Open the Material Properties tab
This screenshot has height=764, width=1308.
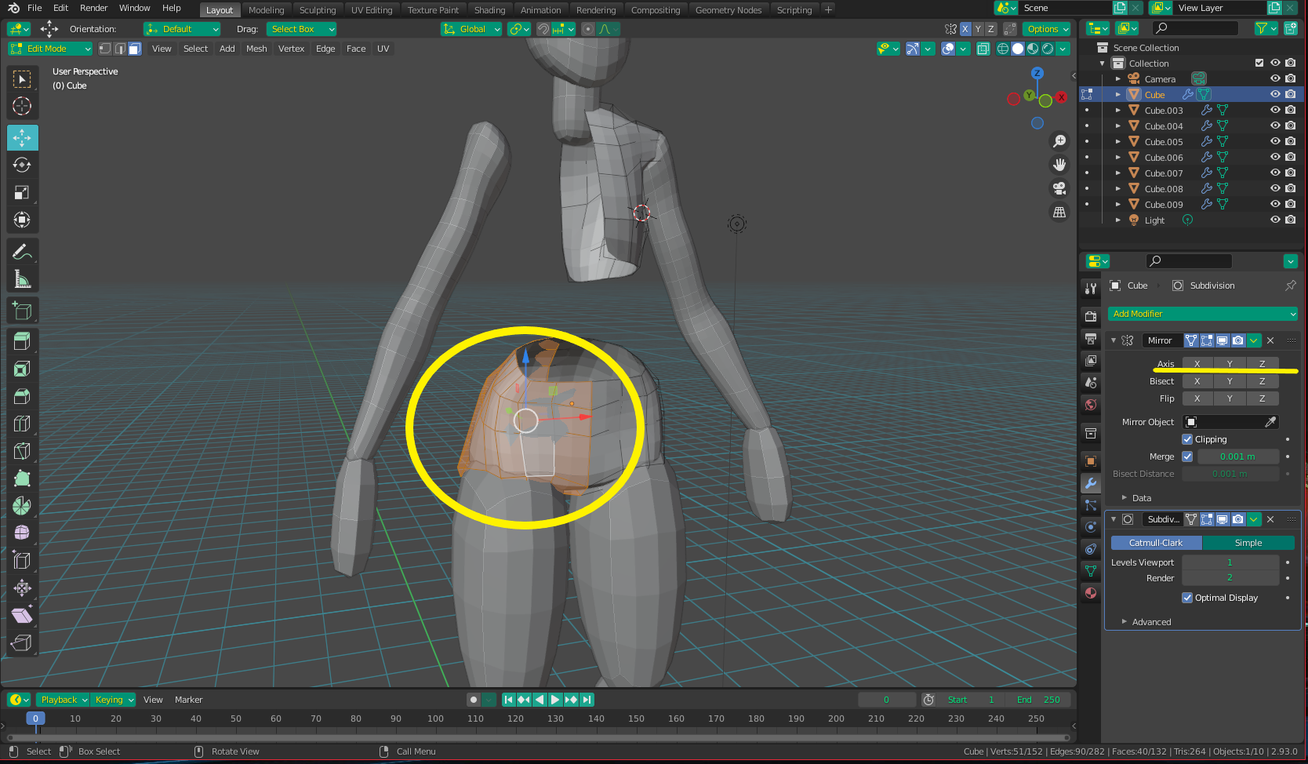[1090, 593]
